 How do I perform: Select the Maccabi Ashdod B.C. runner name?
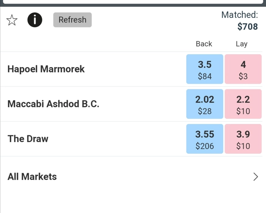coord(53,104)
